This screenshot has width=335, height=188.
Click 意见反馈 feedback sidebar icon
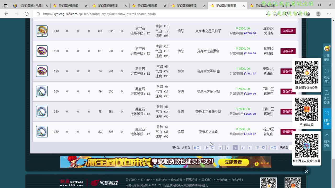pos(327,97)
